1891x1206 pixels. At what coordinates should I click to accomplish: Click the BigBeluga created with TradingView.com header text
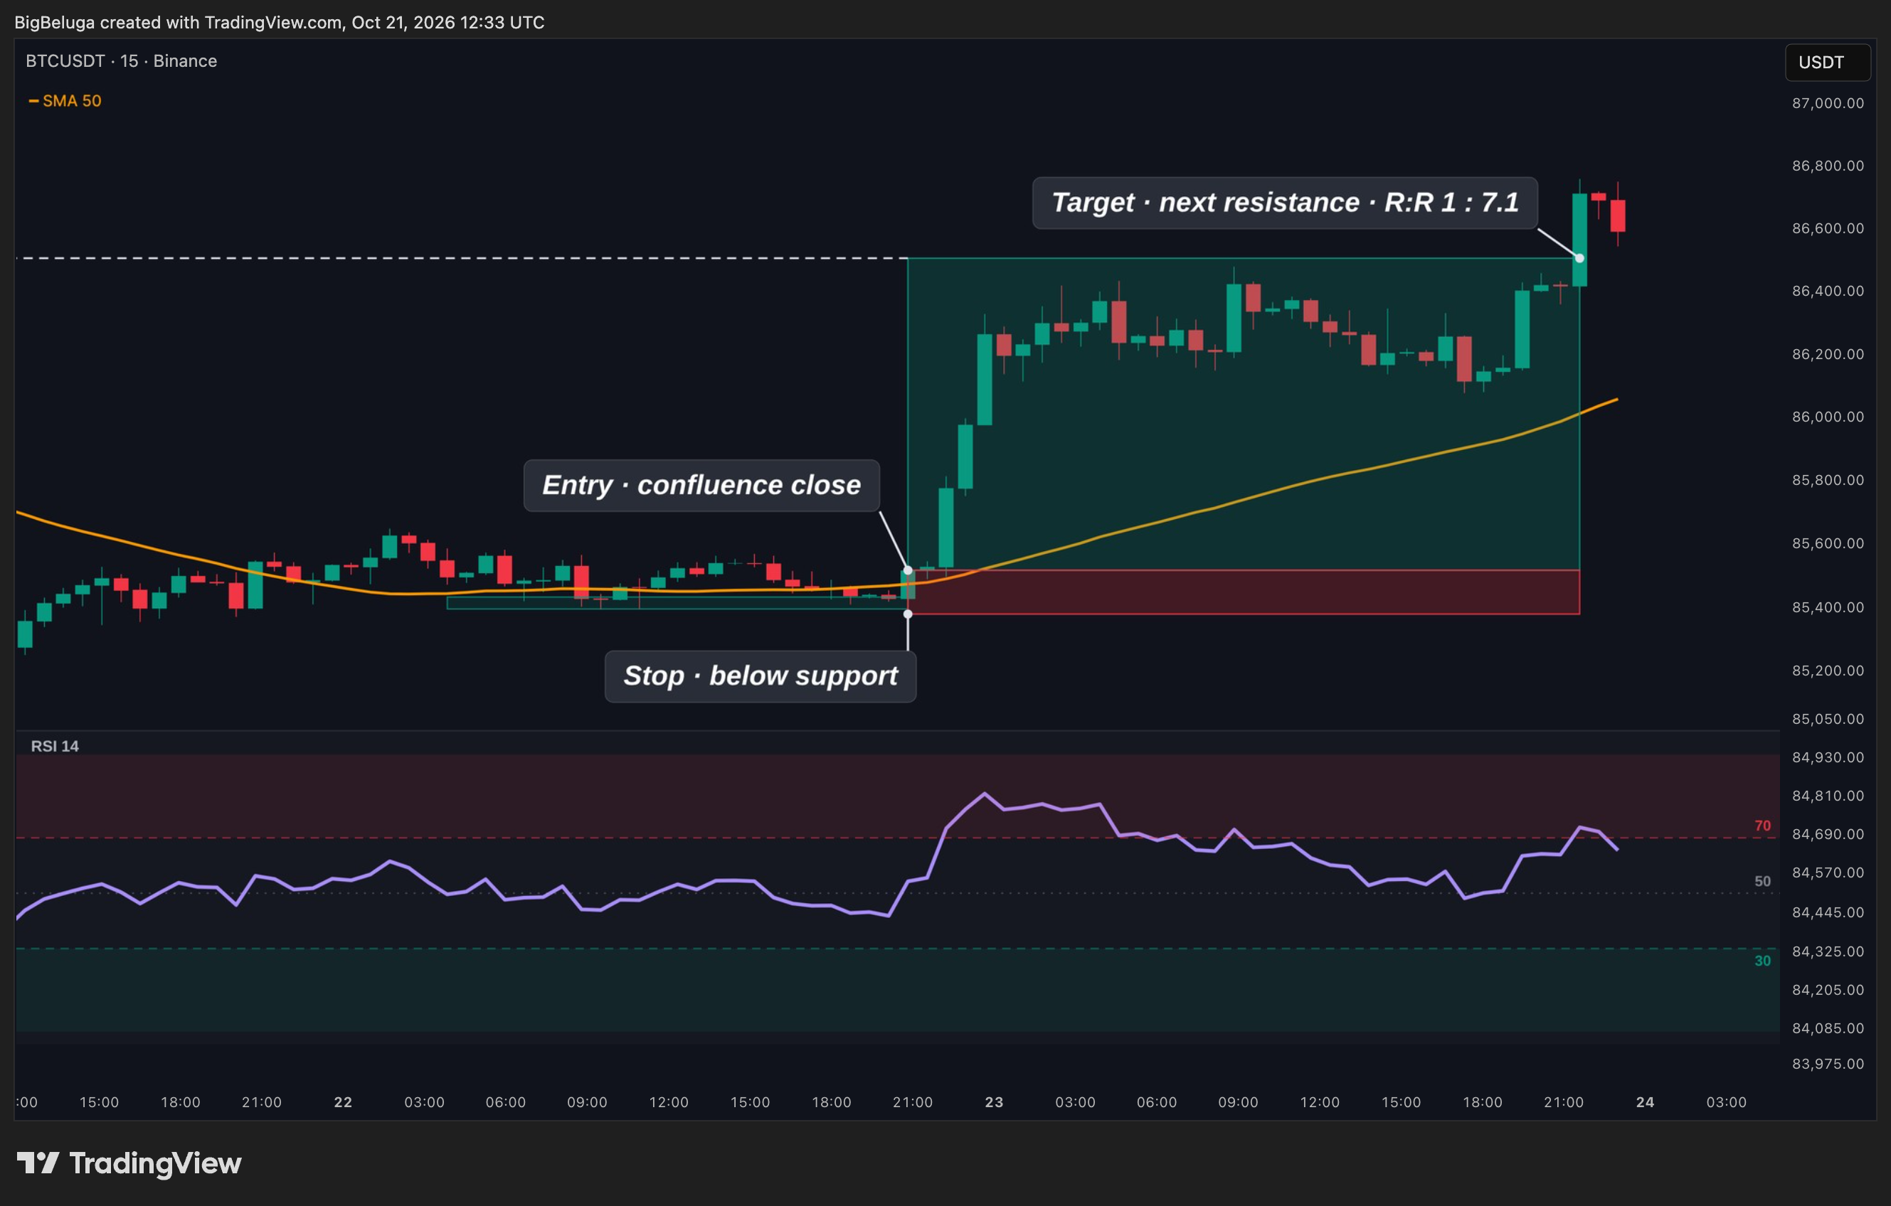click(x=280, y=22)
